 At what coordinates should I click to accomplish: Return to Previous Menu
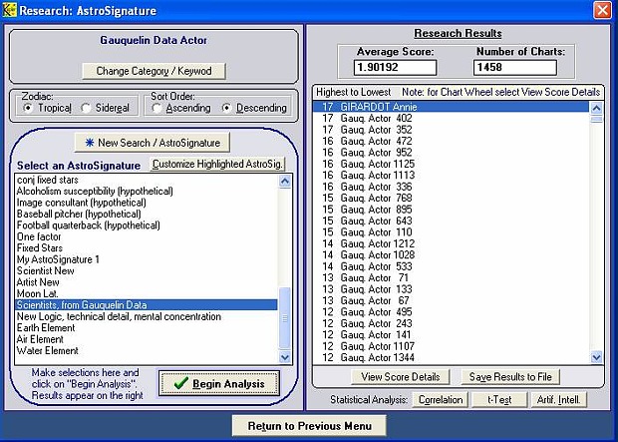coord(307,426)
